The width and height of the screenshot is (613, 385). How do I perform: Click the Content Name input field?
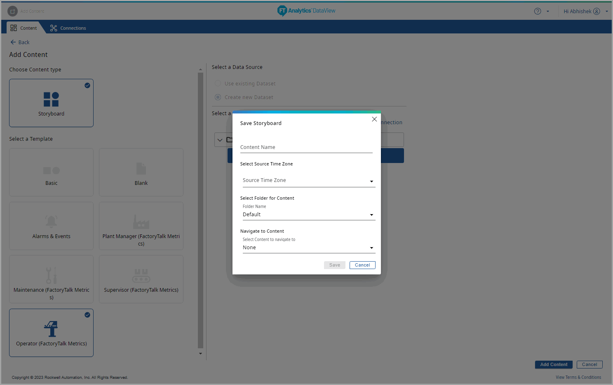(306, 147)
